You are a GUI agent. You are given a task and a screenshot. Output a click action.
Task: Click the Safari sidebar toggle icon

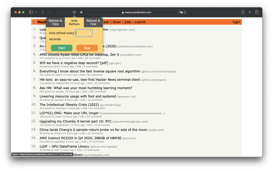point(31,12)
